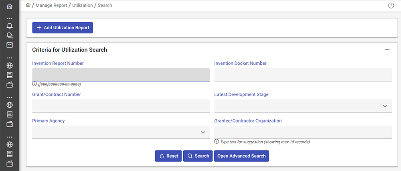Screen dimensions: 401x171
Task: Open the chat bubbles icon in sidebar
Action: click(10, 35)
